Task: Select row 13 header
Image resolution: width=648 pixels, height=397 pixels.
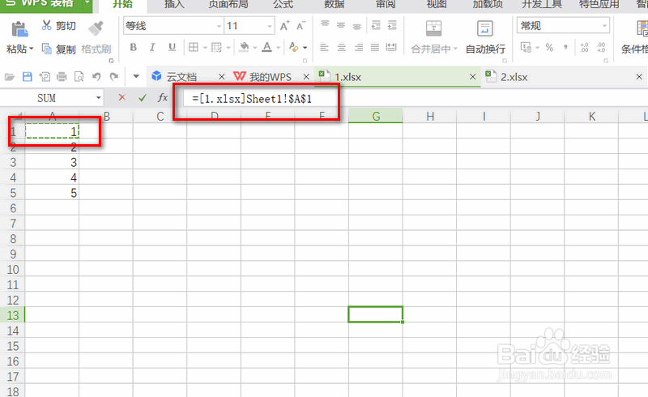Action: (x=12, y=315)
